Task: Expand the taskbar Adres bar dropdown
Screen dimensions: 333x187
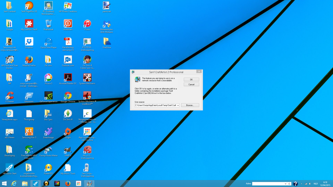Action: coord(286,184)
